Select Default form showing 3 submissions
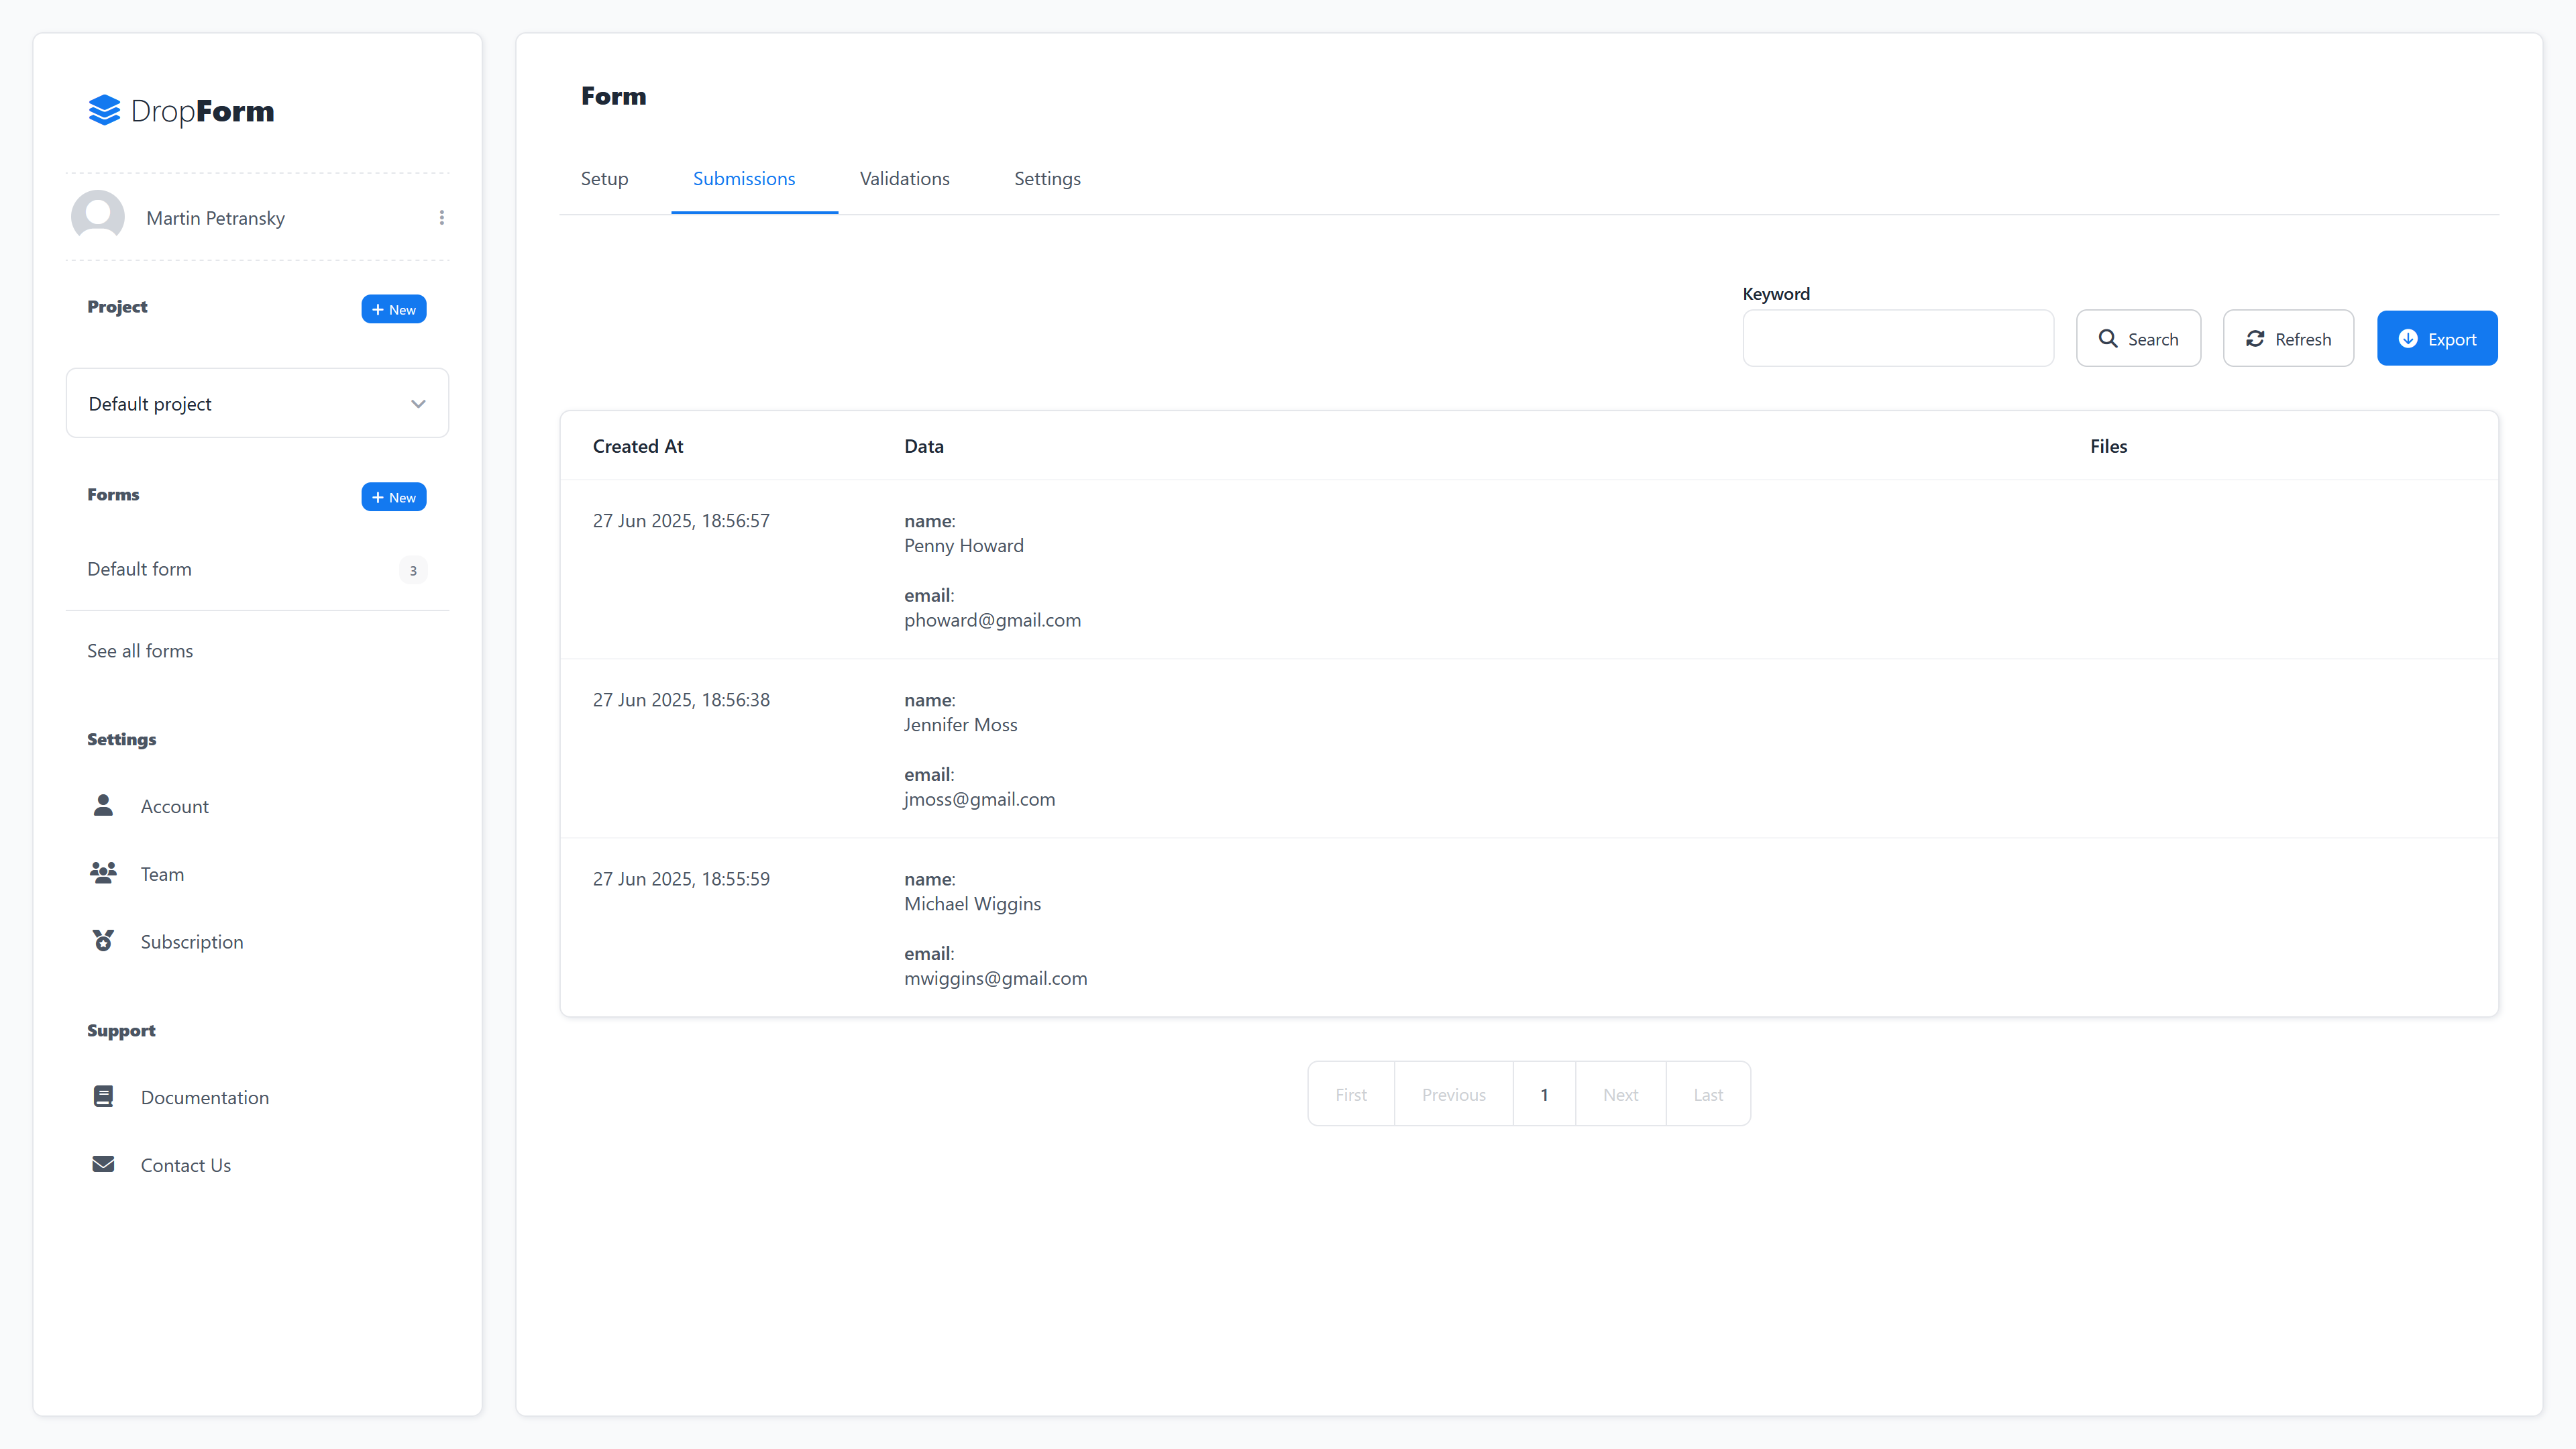The image size is (2576, 1449). (x=140, y=569)
